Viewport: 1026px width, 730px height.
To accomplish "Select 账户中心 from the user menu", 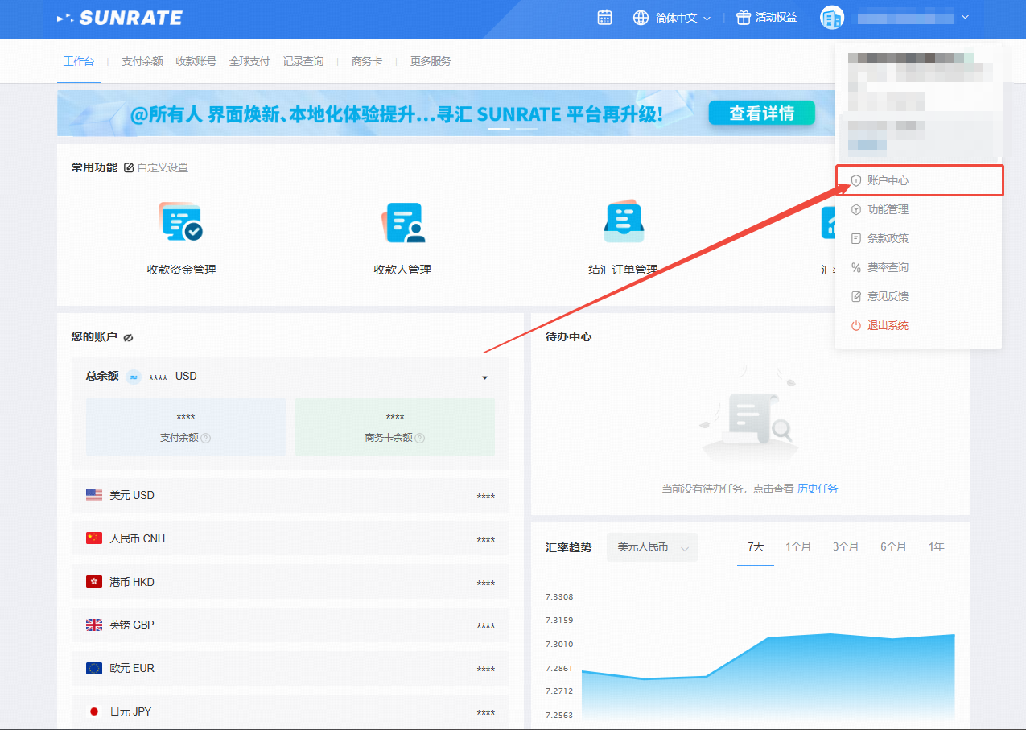I will click(888, 180).
